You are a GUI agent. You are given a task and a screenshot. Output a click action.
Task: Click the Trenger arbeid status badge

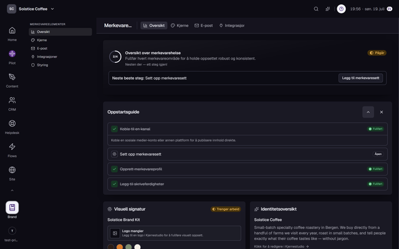click(x=226, y=209)
